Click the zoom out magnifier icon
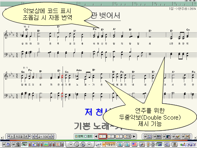 click(x=127, y=144)
